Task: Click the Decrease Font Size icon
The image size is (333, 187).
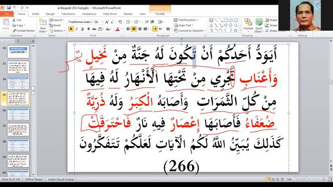Action: click(x=112, y=22)
